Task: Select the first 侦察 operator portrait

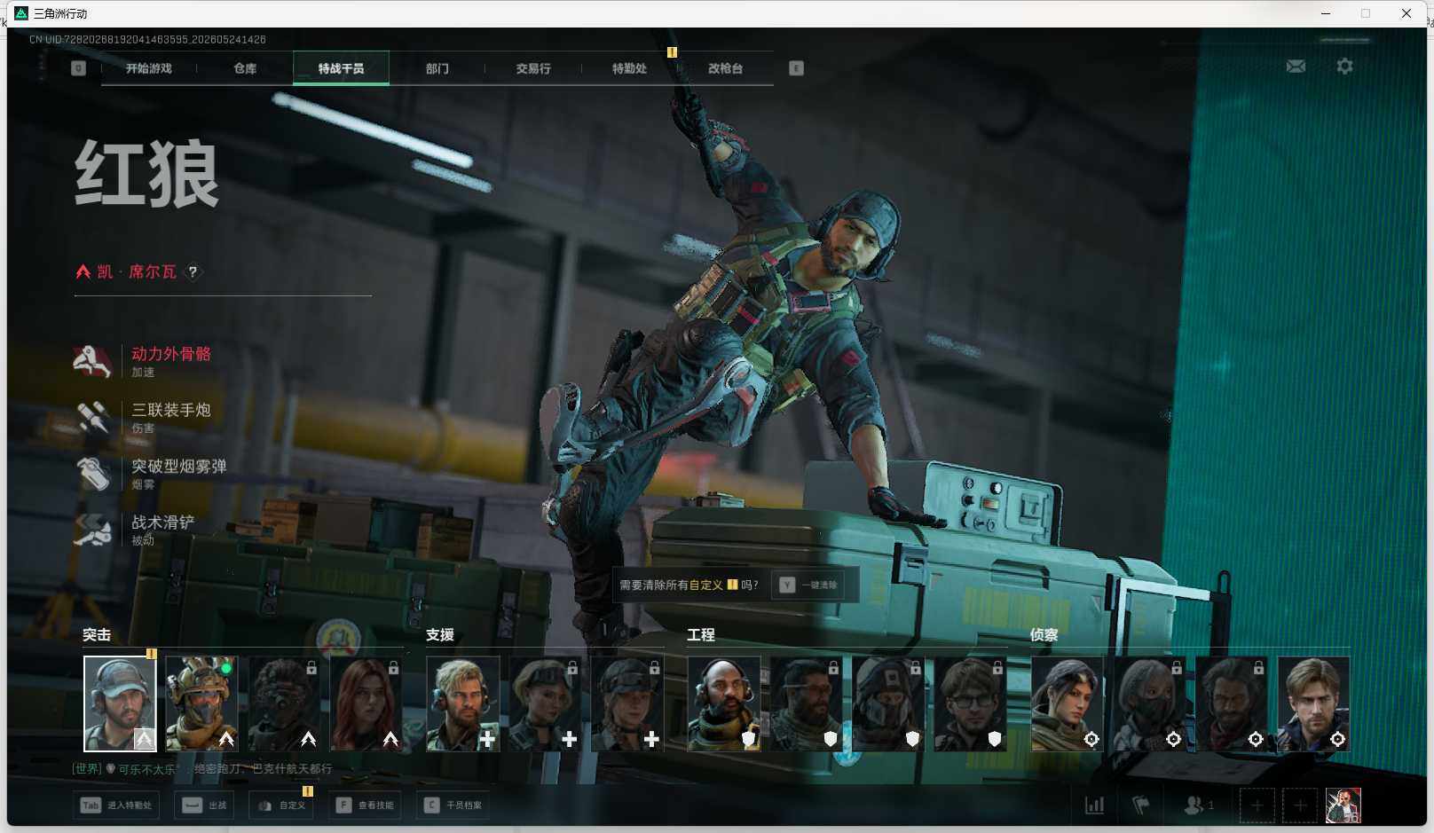Action: [x=1068, y=704]
